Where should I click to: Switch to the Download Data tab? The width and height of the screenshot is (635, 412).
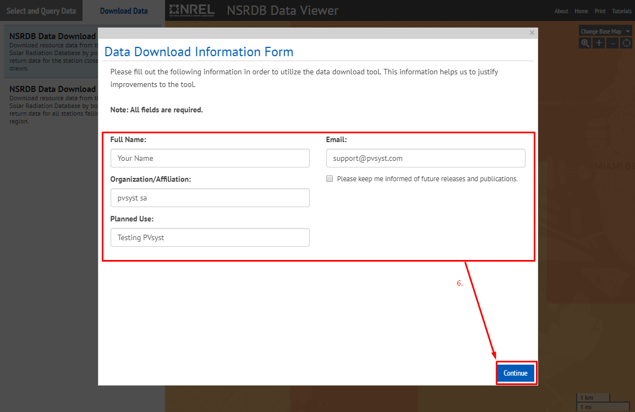point(123,11)
